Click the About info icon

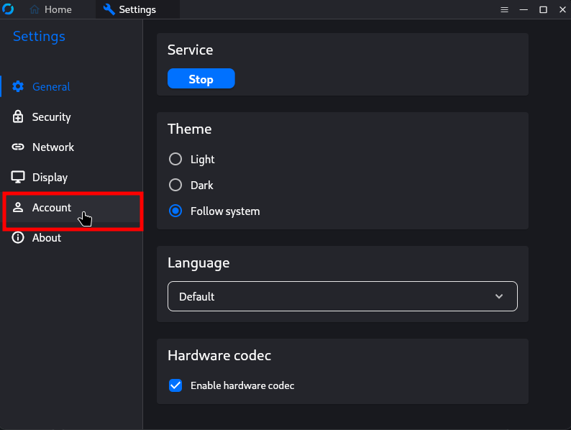[x=18, y=238]
